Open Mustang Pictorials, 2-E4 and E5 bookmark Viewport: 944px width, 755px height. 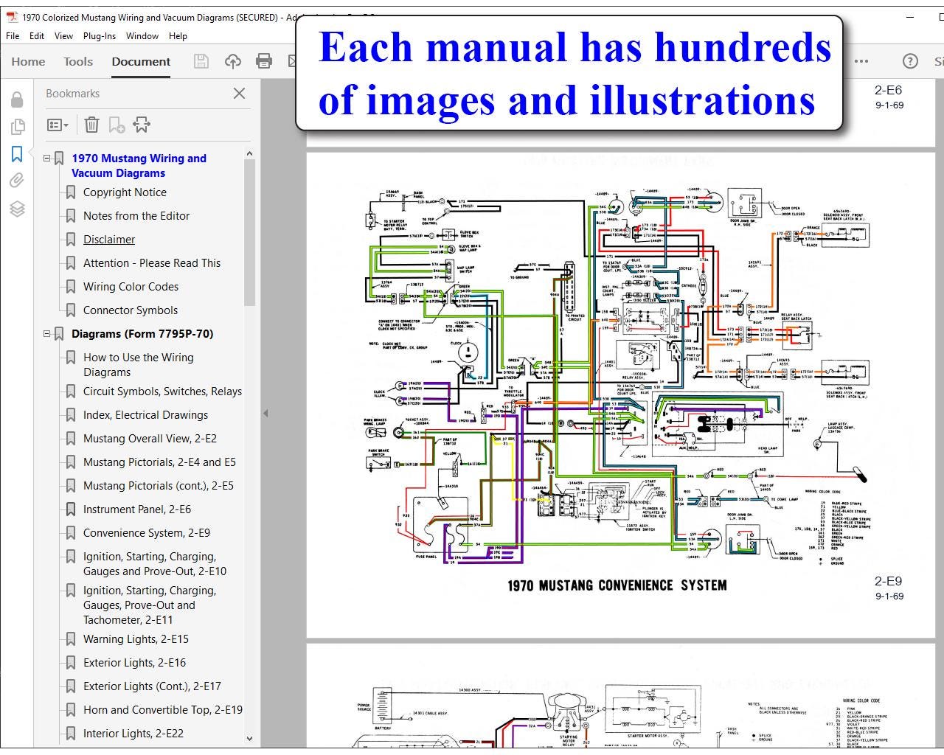coord(159,462)
